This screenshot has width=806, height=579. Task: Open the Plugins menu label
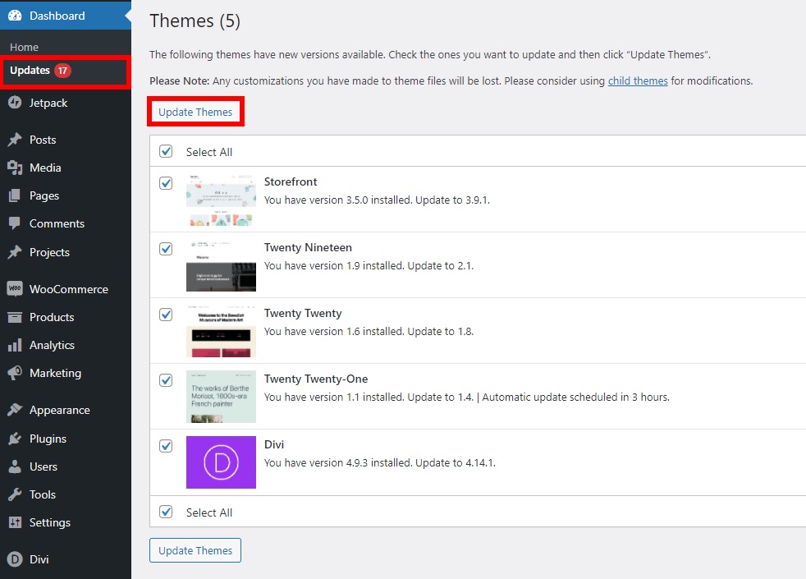coord(48,439)
